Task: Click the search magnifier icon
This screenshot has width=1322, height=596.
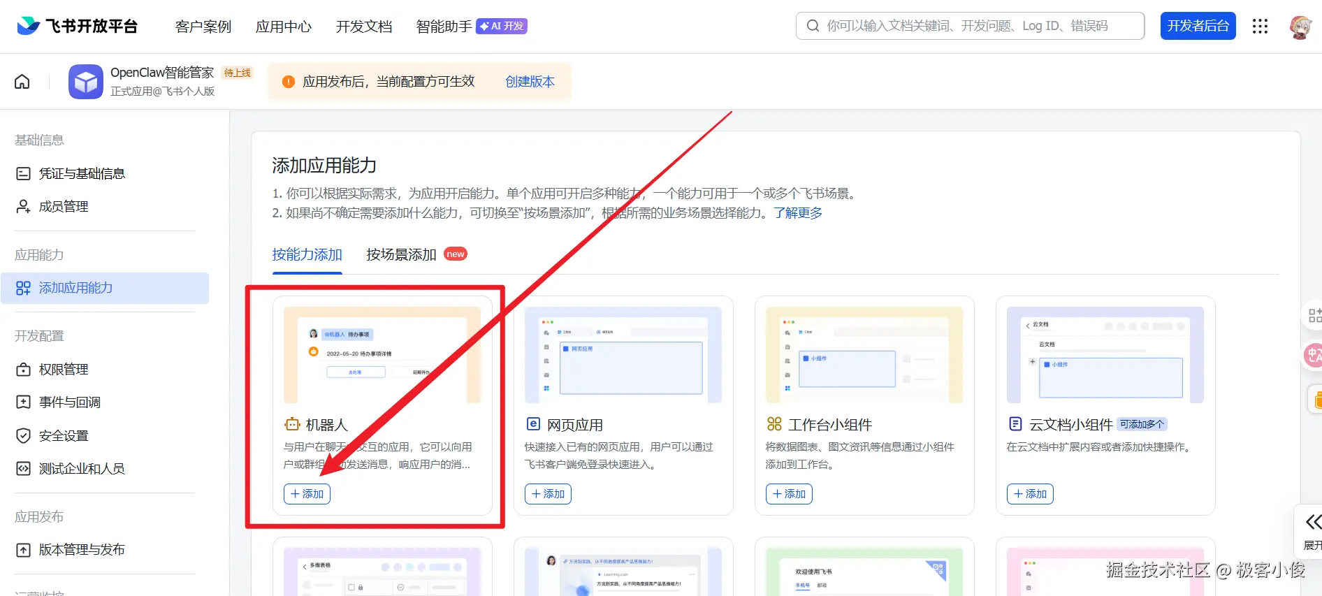Action: tap(813, 26)
